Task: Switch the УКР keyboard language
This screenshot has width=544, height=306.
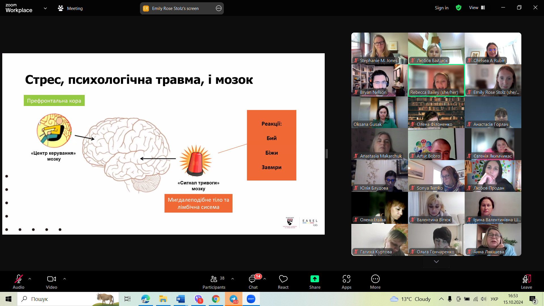Action: pos(494,299)
